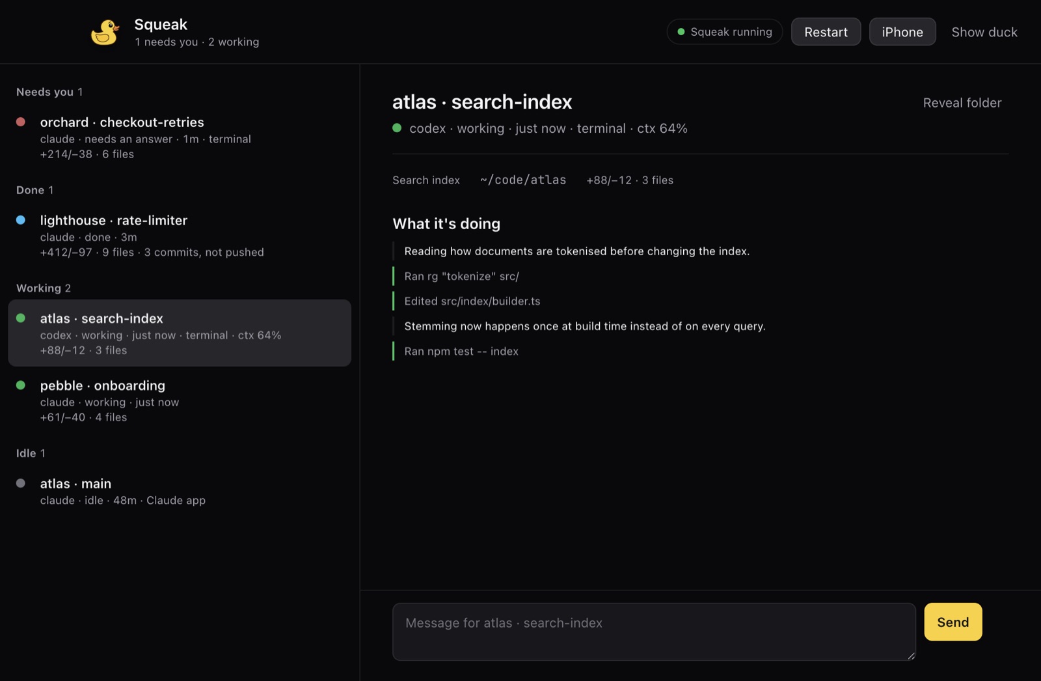This screenshot has height=681, width=1041.
Task: Click the claude · needs an answer line
Action: click(x=146, y=139)
